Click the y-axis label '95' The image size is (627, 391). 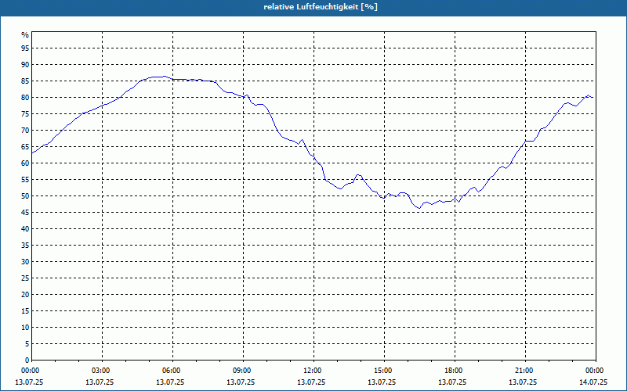[25, 48]
